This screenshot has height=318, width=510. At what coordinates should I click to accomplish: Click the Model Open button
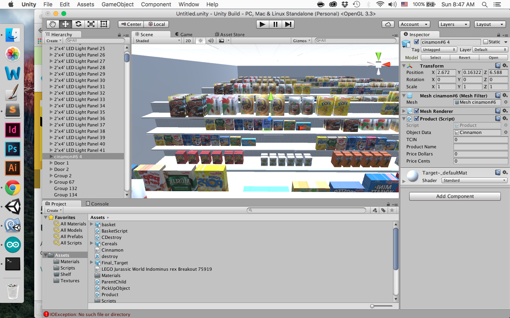tap(493, 57)
